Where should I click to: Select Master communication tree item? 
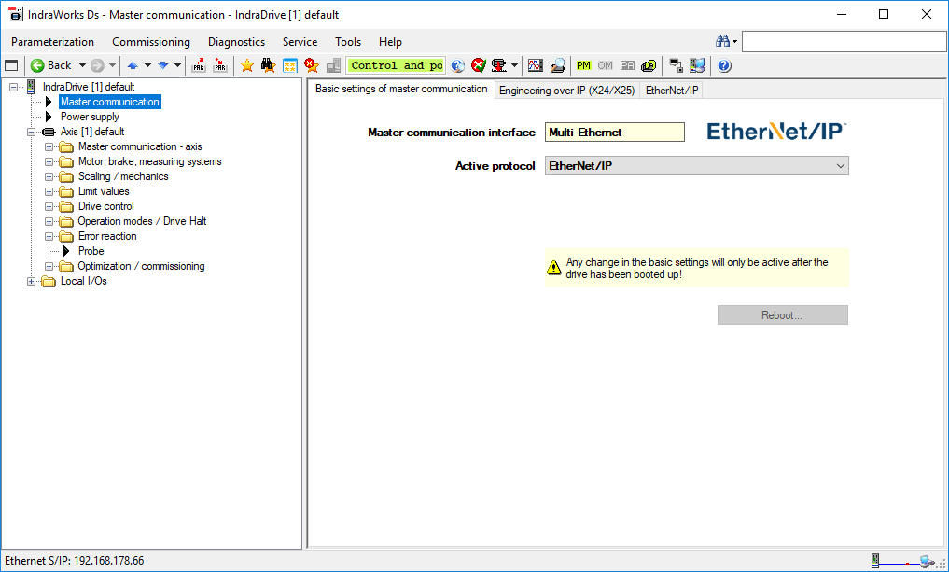pos(110,102)
